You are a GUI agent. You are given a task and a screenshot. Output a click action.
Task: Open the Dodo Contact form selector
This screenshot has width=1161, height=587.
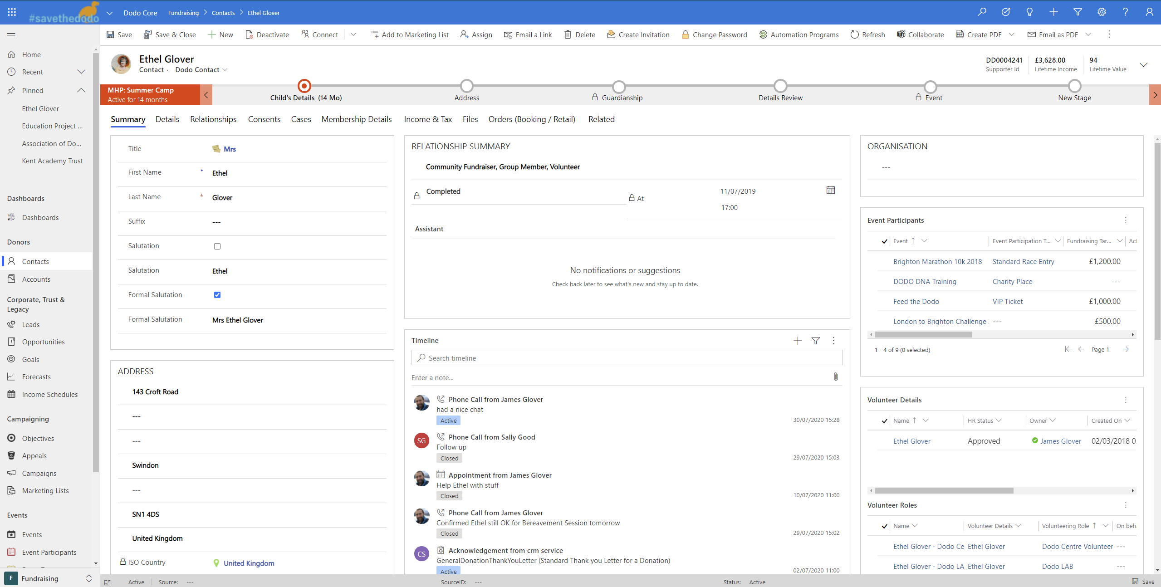coord(201,70)
